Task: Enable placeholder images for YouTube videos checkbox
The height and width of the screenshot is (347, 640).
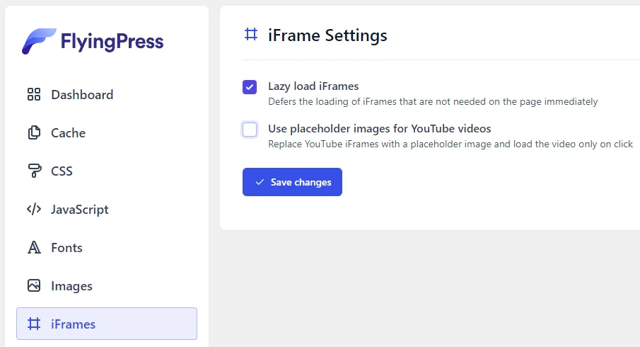Action: point(250,130)
